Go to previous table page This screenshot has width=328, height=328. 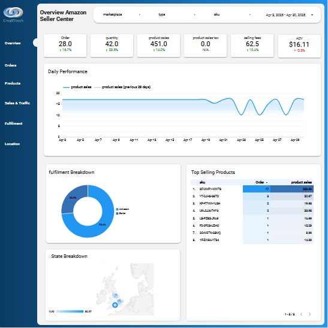click(x=301, y=314)
